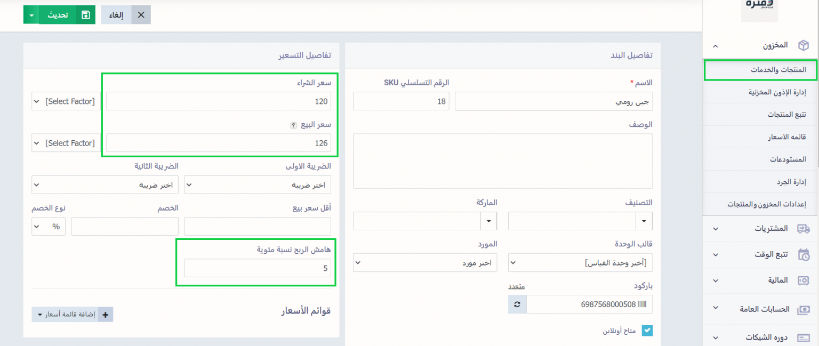The height and width of the screenshot is (346, 819).
Task: Open the green dropdown arrow beside تحديث
Action: pos(31,15)
